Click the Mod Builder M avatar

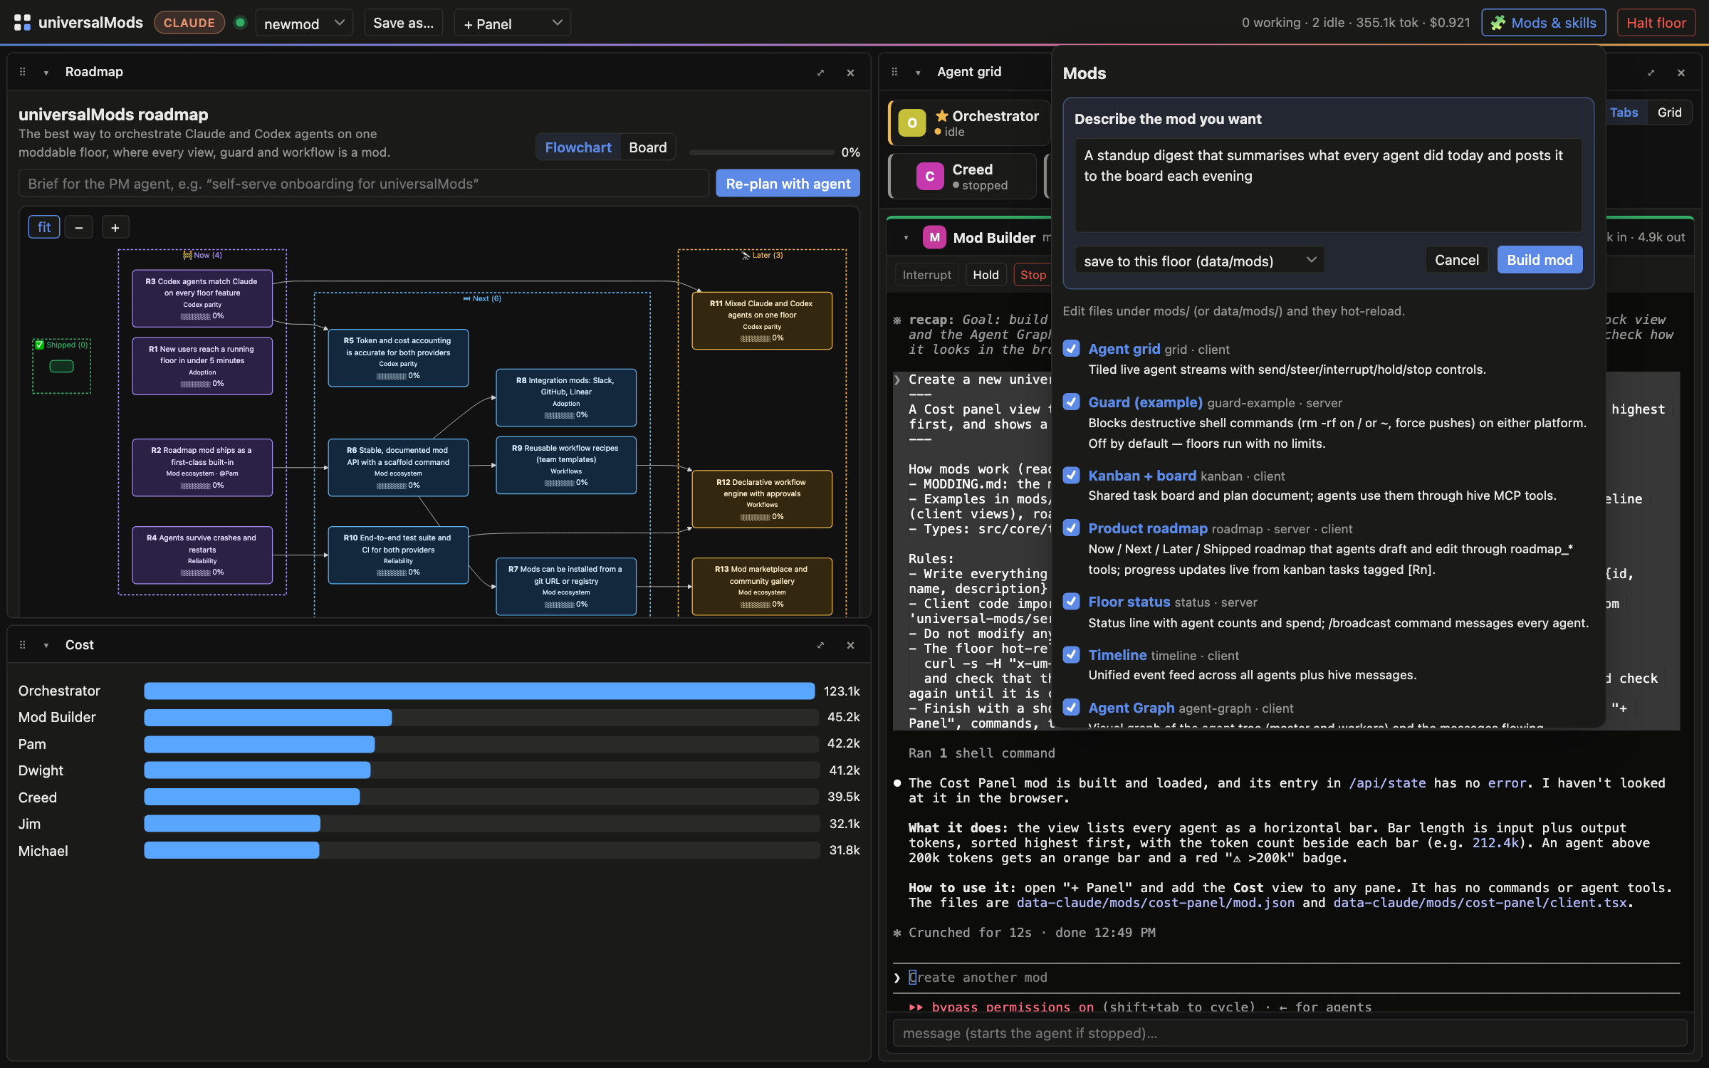point(934,237)
